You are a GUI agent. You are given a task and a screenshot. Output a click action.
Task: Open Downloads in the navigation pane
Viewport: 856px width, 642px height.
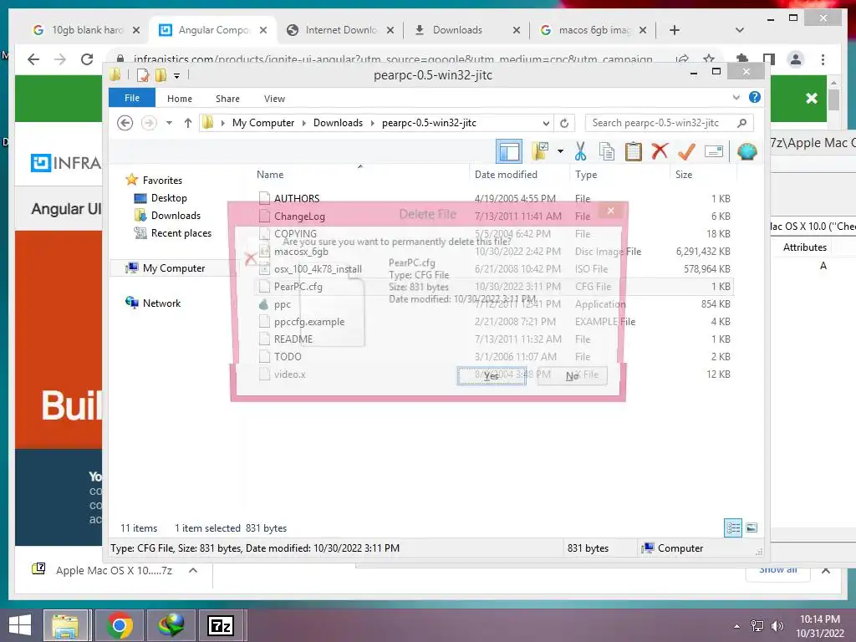tap(176, 215)
